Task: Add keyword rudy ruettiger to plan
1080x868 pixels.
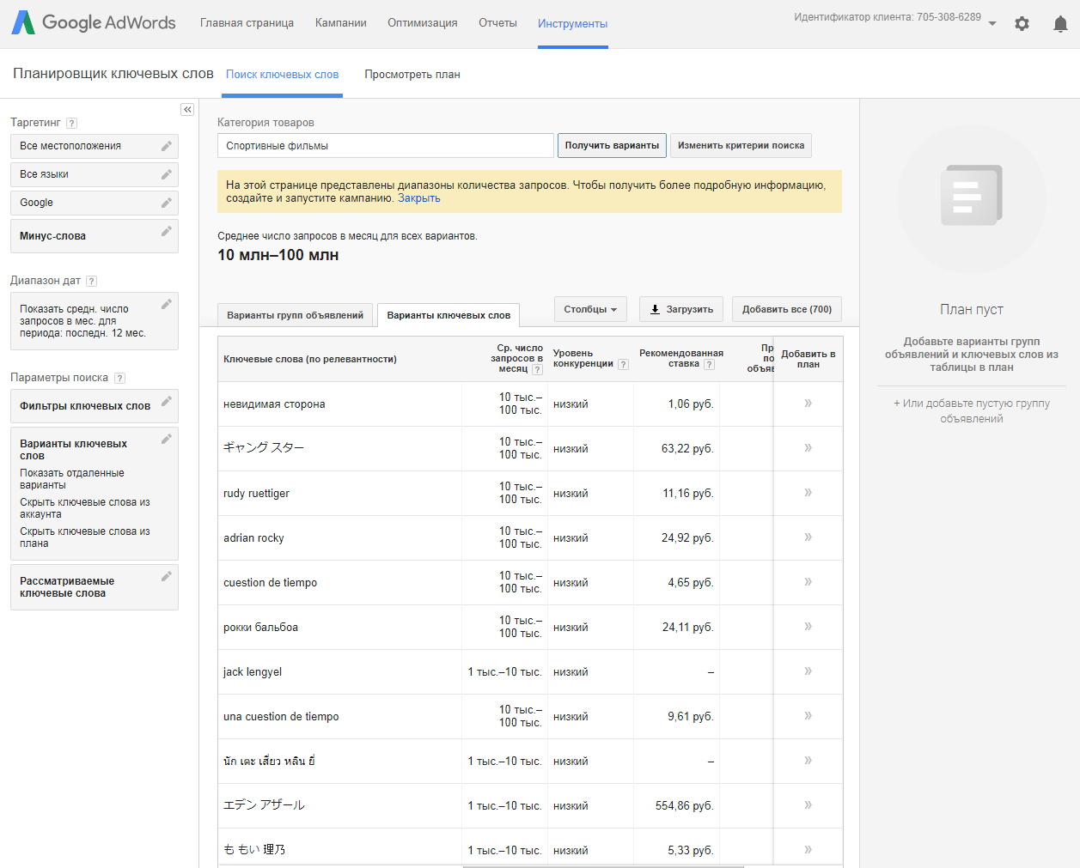Action: tap(807, 493)
